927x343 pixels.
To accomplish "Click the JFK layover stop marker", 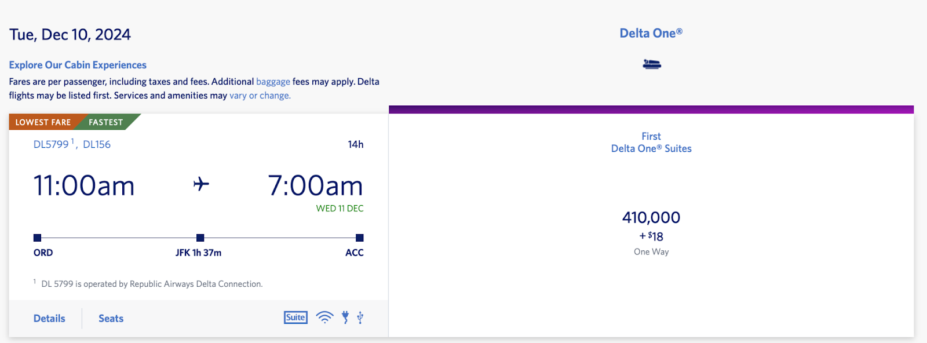I will [200, 238].
